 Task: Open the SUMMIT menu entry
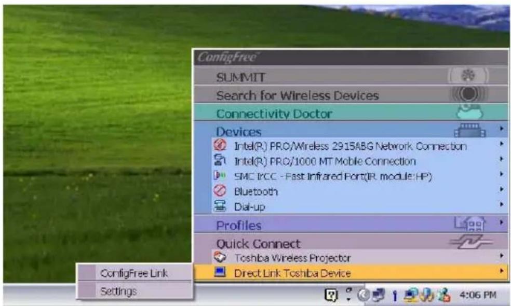click(351, 76)
